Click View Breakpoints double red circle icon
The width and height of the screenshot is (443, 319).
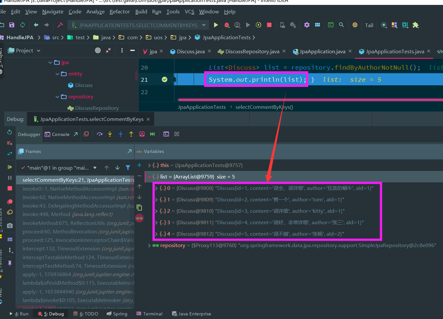(x=10, y=202)
